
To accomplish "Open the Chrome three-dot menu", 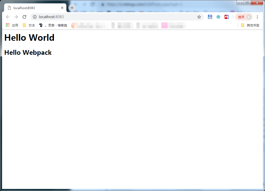I will pyautogui.click(x=257, y=17).
